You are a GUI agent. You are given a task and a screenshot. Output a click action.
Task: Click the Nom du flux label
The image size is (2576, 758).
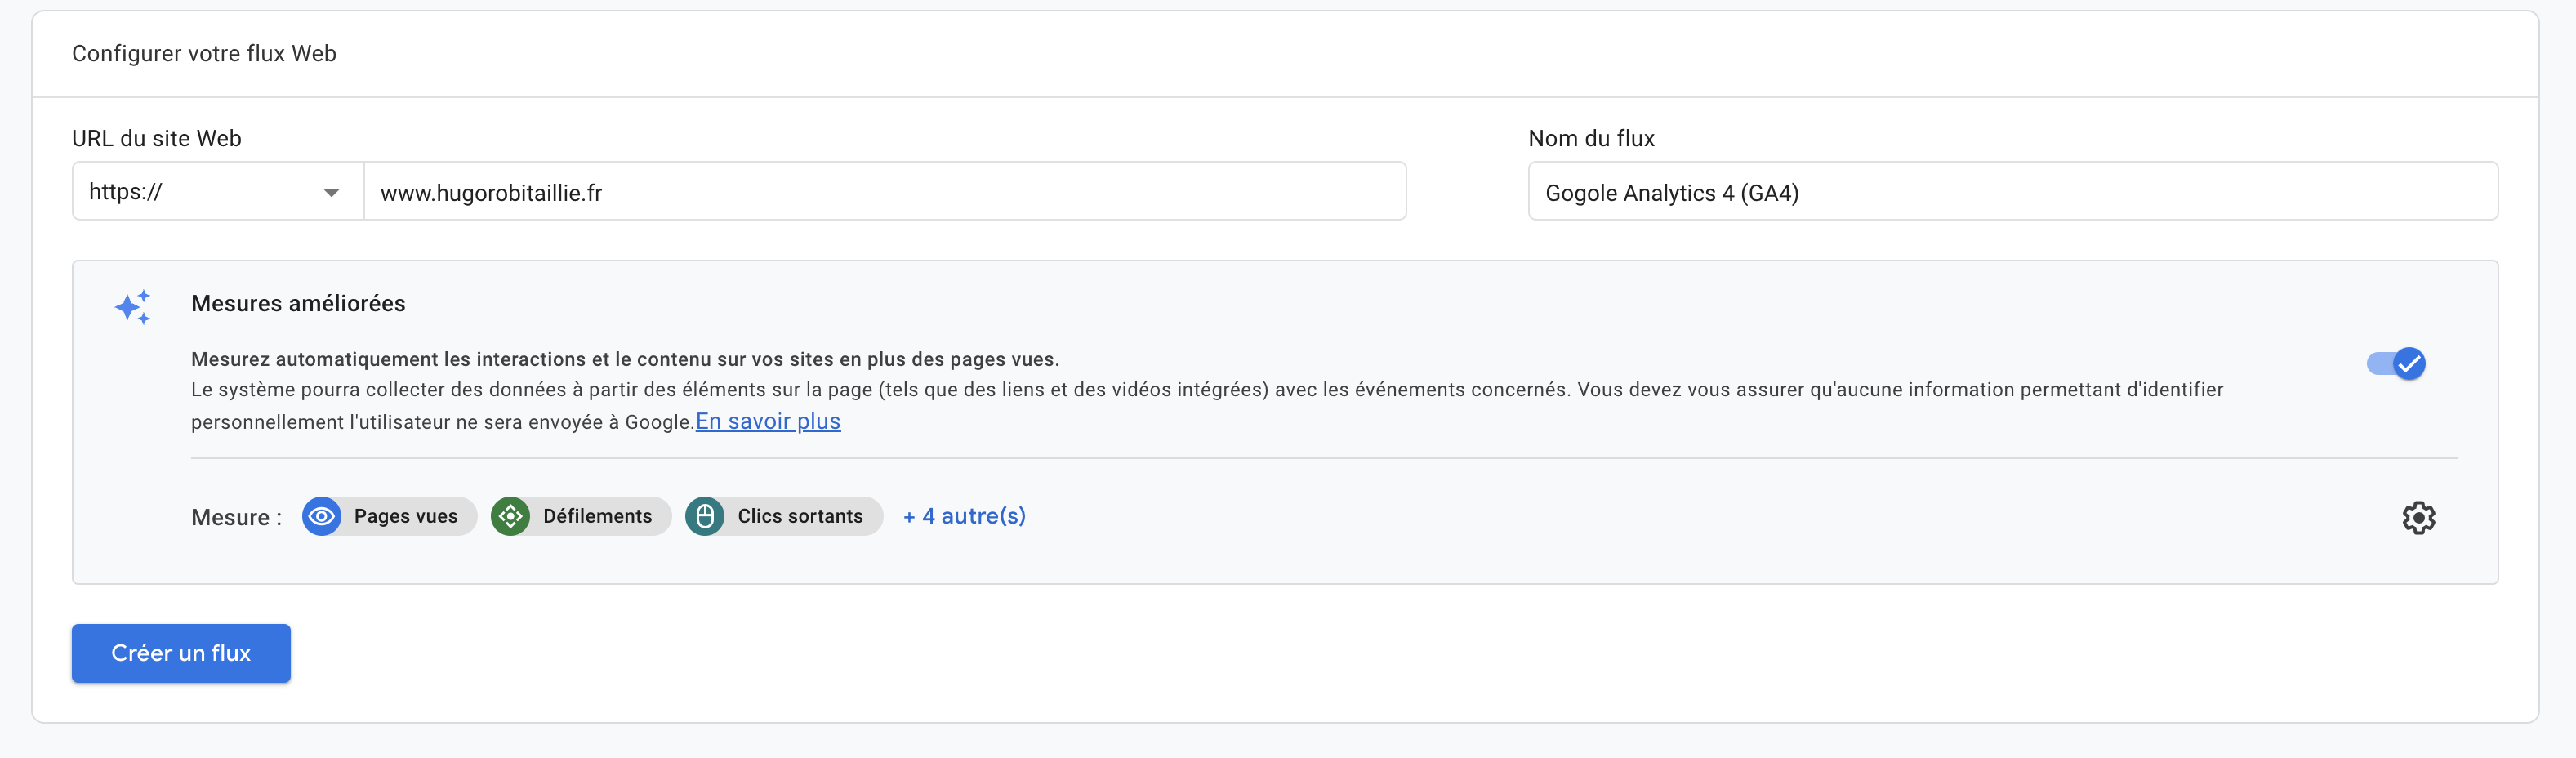point(1591,139)
